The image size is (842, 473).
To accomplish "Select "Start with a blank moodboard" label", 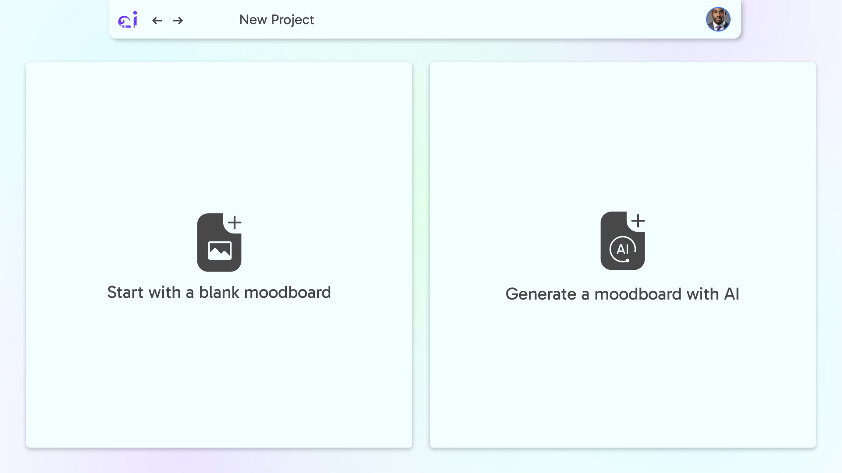I will (x=219, y=292).
